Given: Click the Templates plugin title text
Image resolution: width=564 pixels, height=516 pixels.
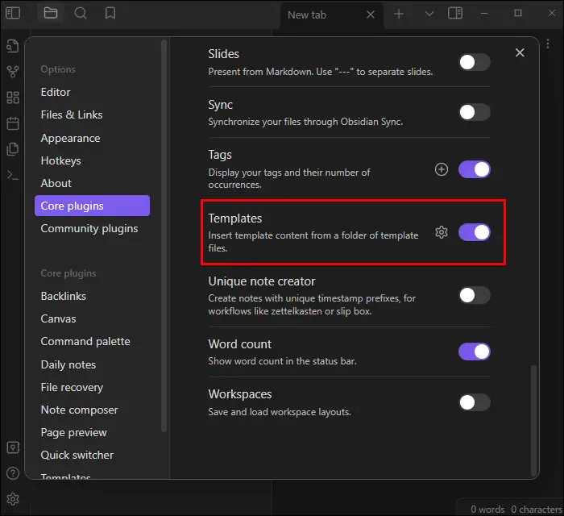Looking at the screenshot, I should (x=235, y=218).
